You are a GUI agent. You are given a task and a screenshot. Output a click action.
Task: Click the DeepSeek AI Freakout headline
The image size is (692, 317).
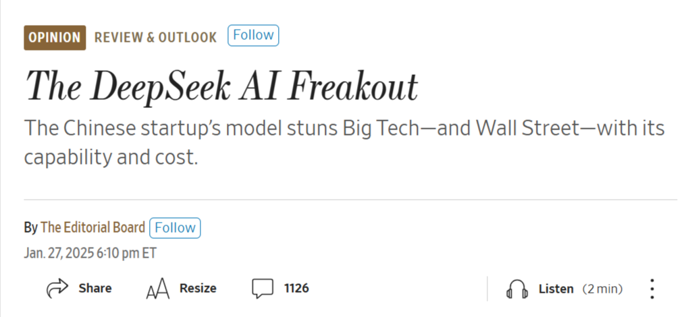pos(221,86)
